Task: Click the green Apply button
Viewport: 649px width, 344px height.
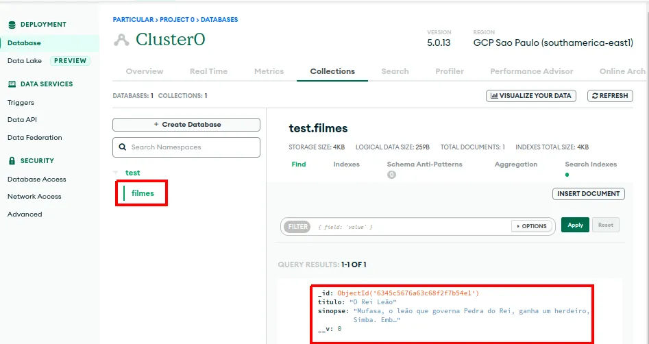Action: (x=575, y=225)
